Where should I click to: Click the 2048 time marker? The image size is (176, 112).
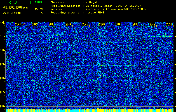(x=135, y=24)
